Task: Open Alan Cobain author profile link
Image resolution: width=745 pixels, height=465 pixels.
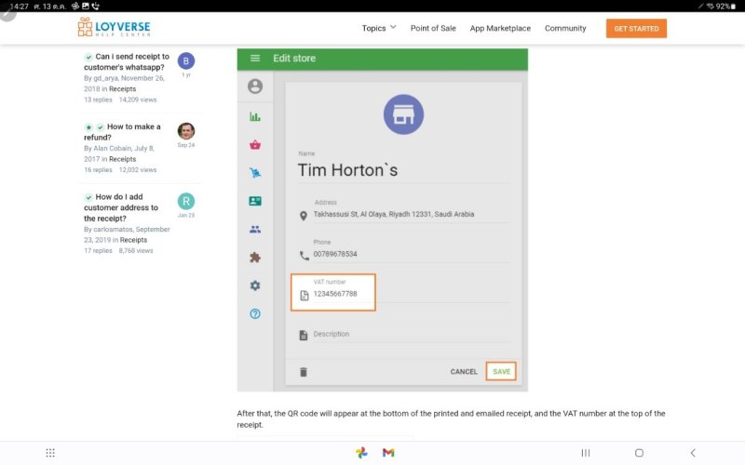Action: (x=112, y=149)
